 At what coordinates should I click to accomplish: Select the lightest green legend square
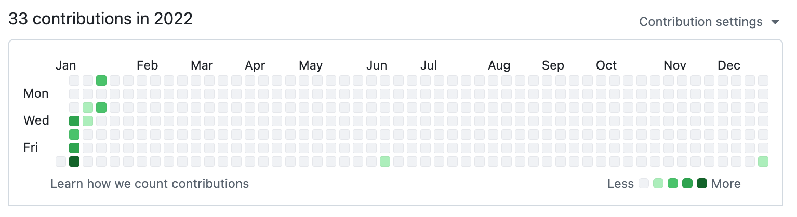[658, 183]
